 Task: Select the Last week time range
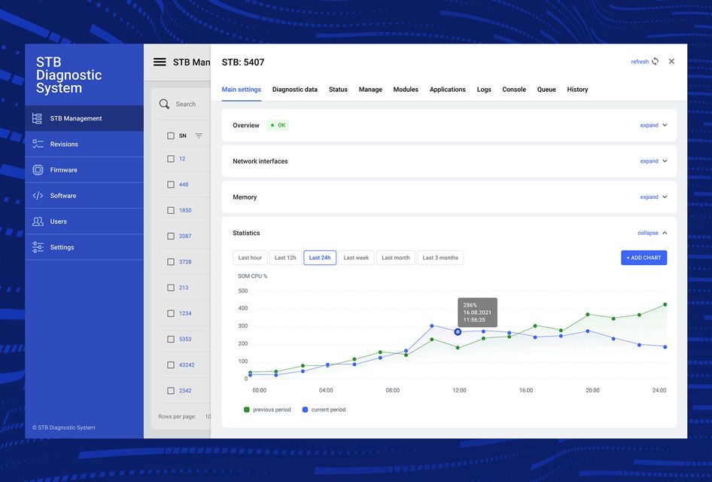356,258
